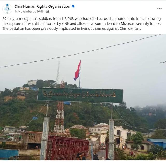The height and width of the screenshot is (163, 166).
Task: Click the globe public audience icon
Action: click(47, 12)
